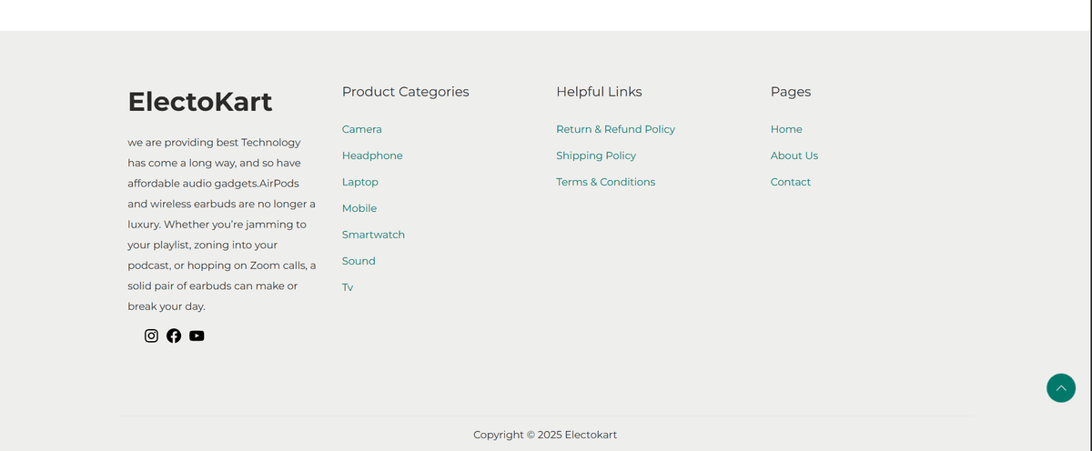Image resolution: width=1092 pixels, height=451 pixels.
Task: Open the Instagram social icon
Action: point(151,336)
